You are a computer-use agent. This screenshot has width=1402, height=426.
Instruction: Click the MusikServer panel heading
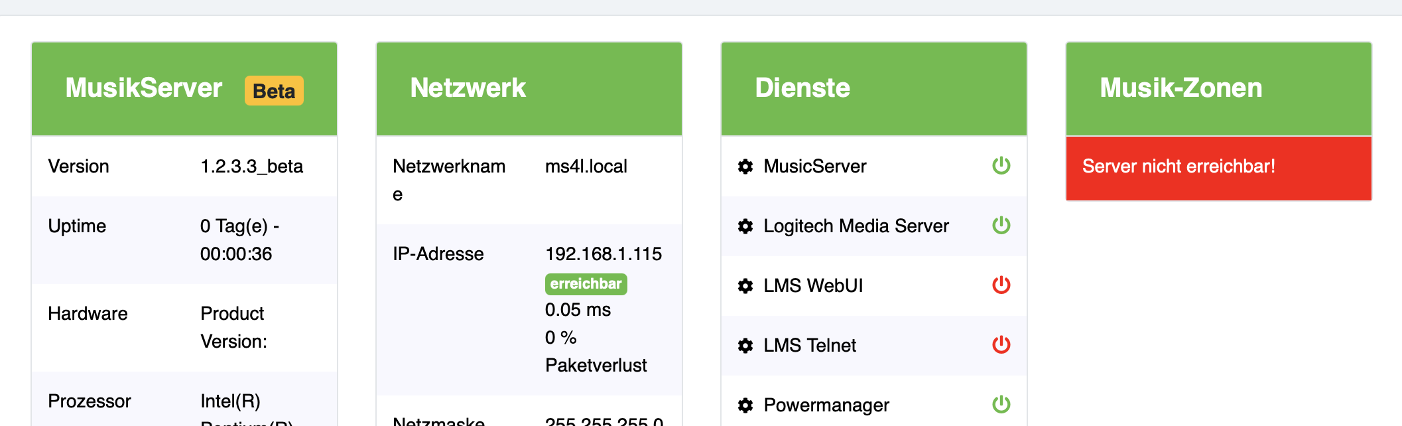pyautogui.click(x=144, y=88)
